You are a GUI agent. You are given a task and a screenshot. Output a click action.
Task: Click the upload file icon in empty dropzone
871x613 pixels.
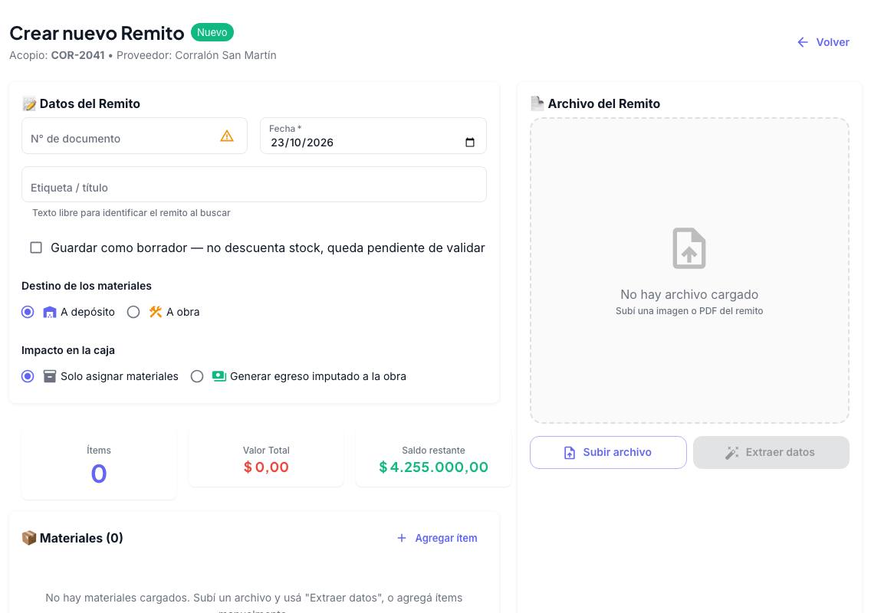(x=689, y=248)
